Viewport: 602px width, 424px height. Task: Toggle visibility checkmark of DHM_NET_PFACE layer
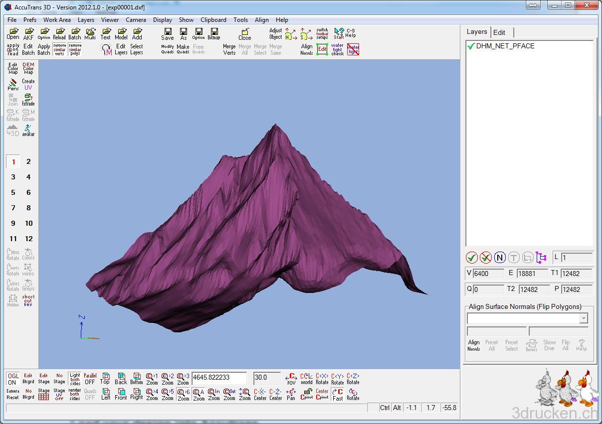tap(471, 46)
